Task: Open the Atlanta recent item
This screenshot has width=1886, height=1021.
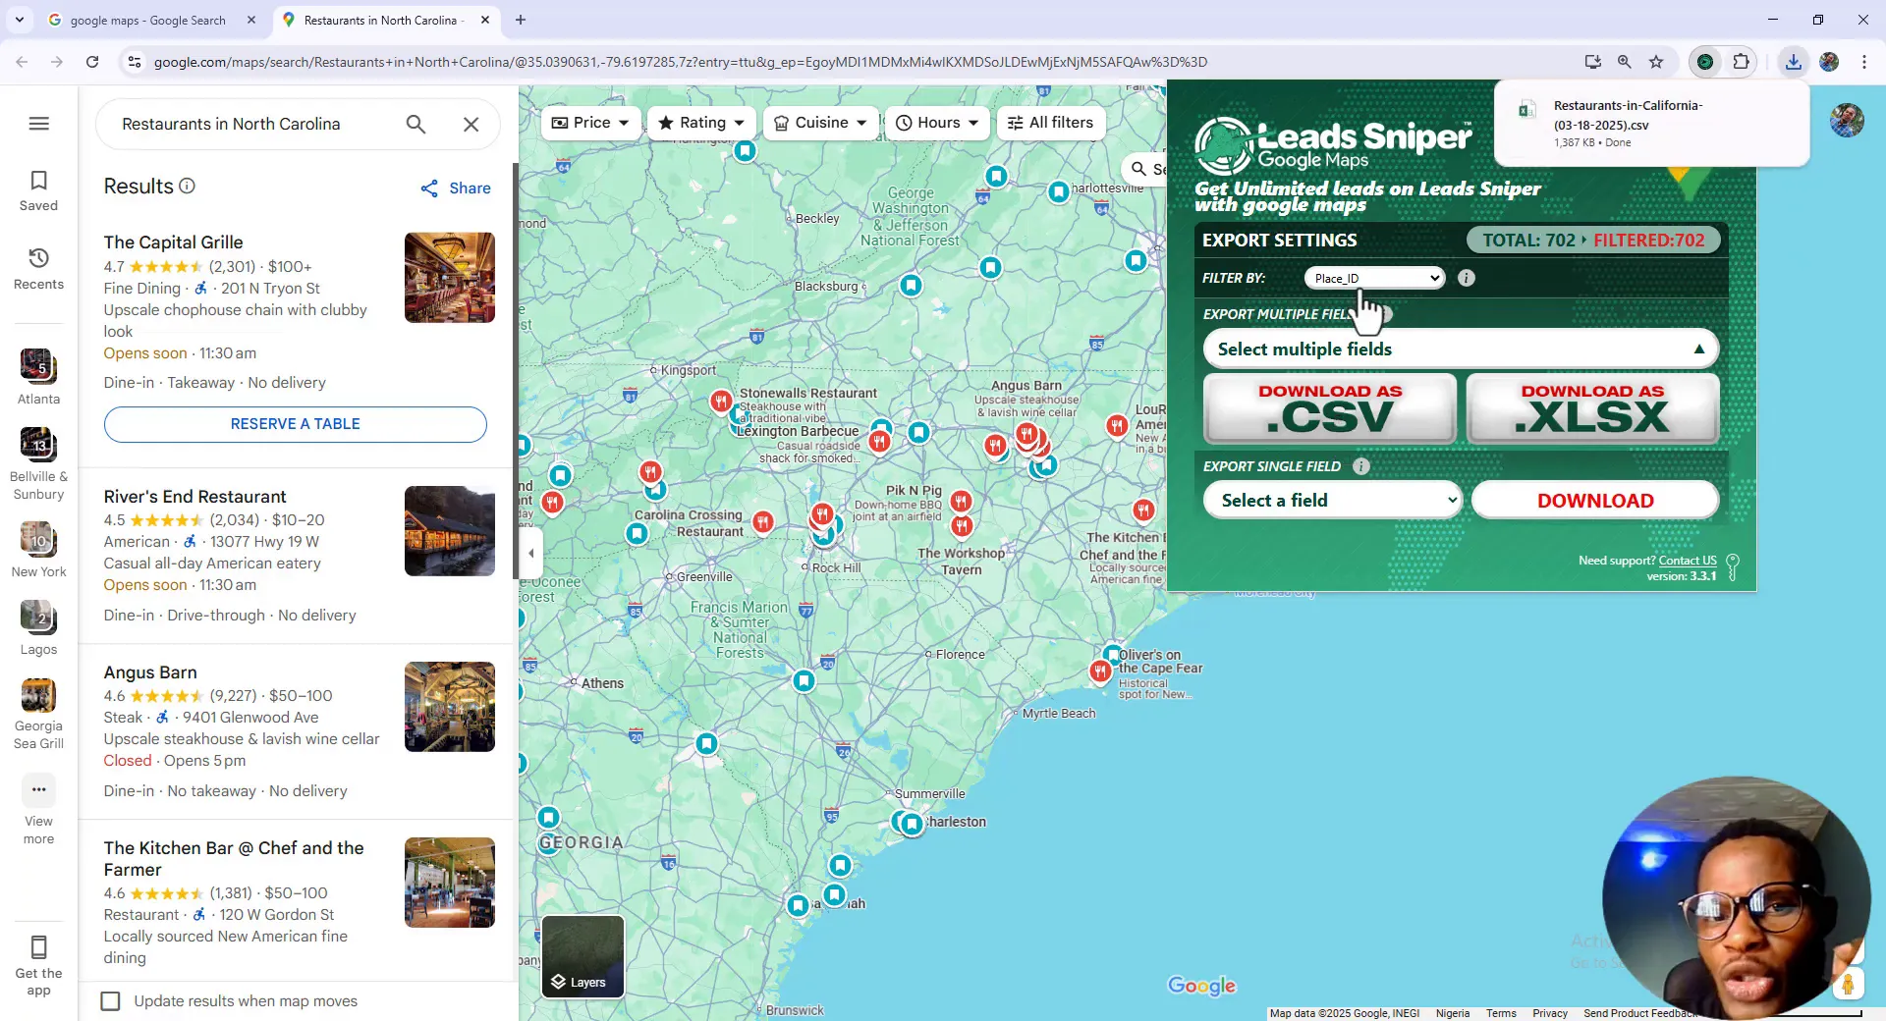Action: pos(38,377)
